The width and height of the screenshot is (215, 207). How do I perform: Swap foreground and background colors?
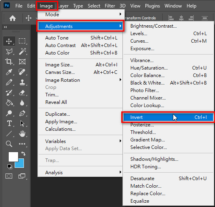24,153
